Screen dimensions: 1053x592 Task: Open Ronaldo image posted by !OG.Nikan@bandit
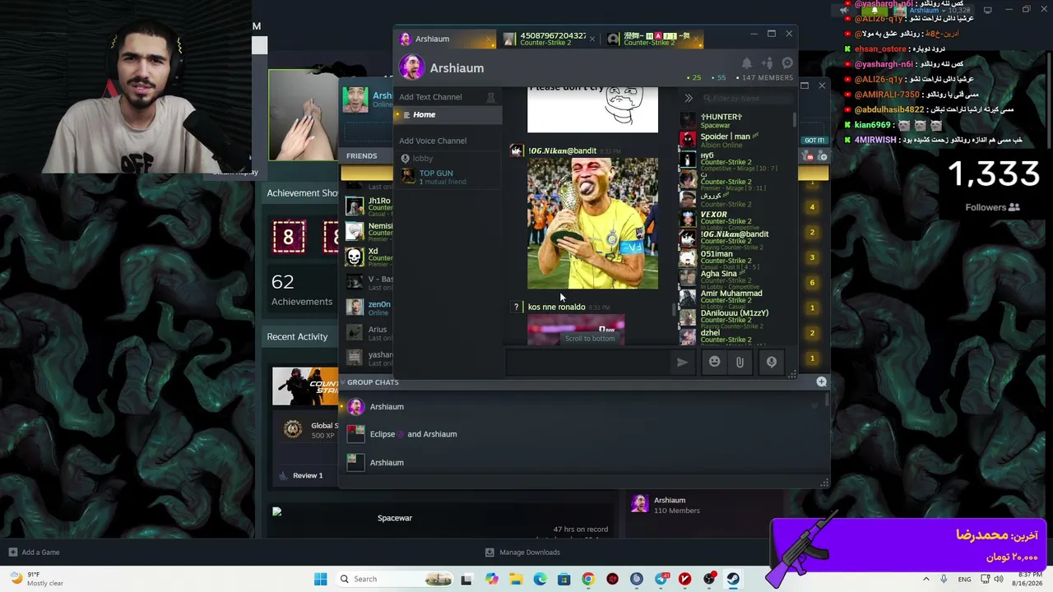[x=592, y=224]
